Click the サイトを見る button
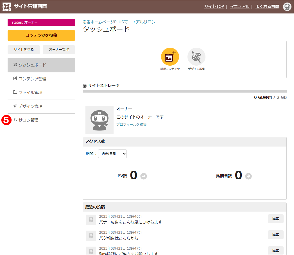The height and width of the screenshot is (255, 294). click(x=24, y=50)
